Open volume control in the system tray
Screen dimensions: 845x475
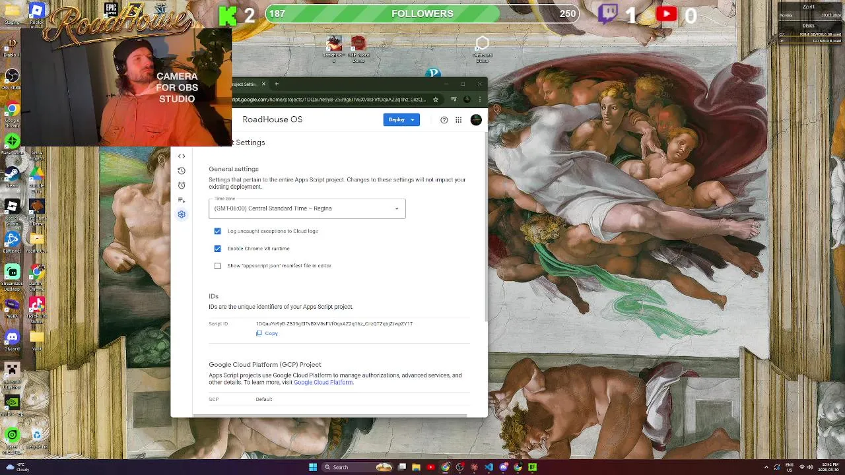point(809,467)
